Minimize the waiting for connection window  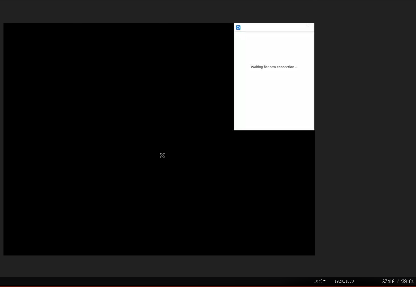click(309, 27)
